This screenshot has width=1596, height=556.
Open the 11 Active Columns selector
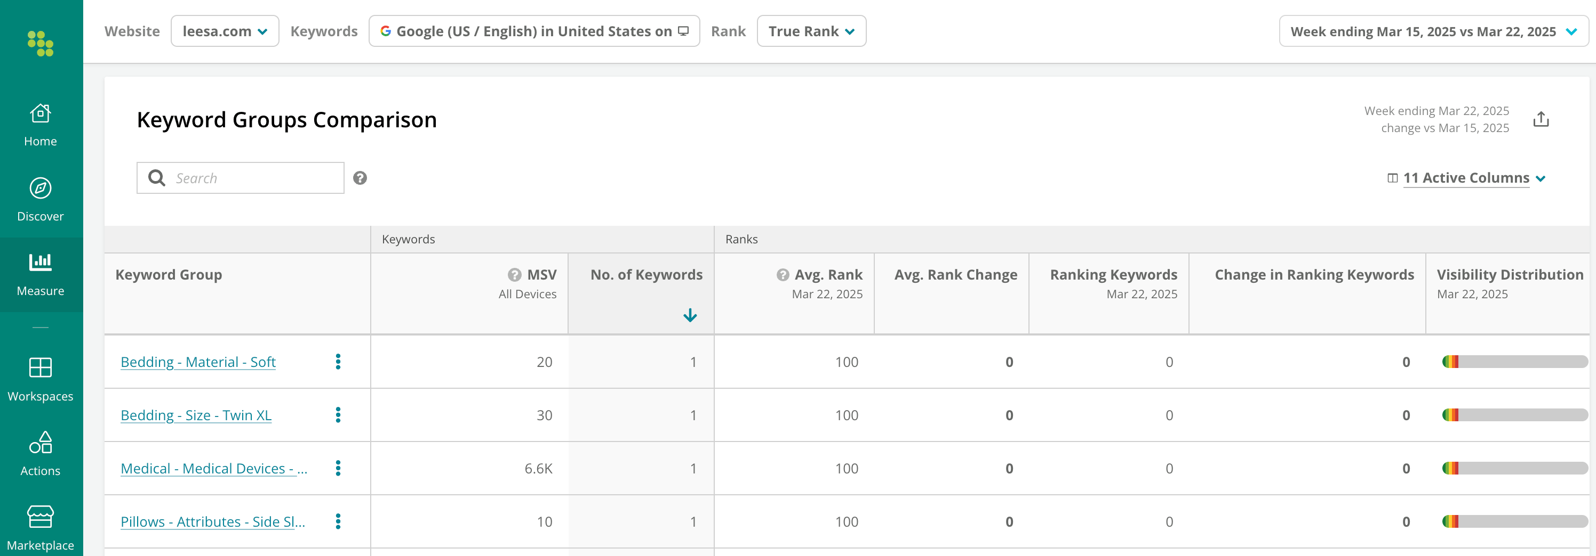coord(1466,178)
